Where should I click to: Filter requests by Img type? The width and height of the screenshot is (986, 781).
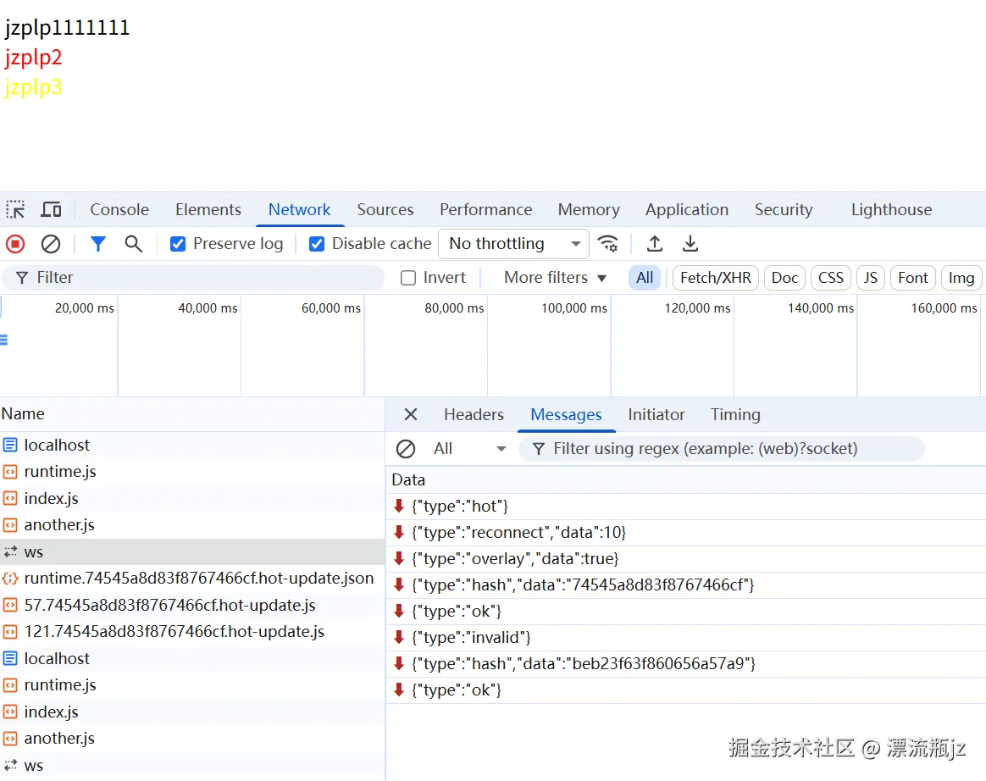tap(961, 278)
